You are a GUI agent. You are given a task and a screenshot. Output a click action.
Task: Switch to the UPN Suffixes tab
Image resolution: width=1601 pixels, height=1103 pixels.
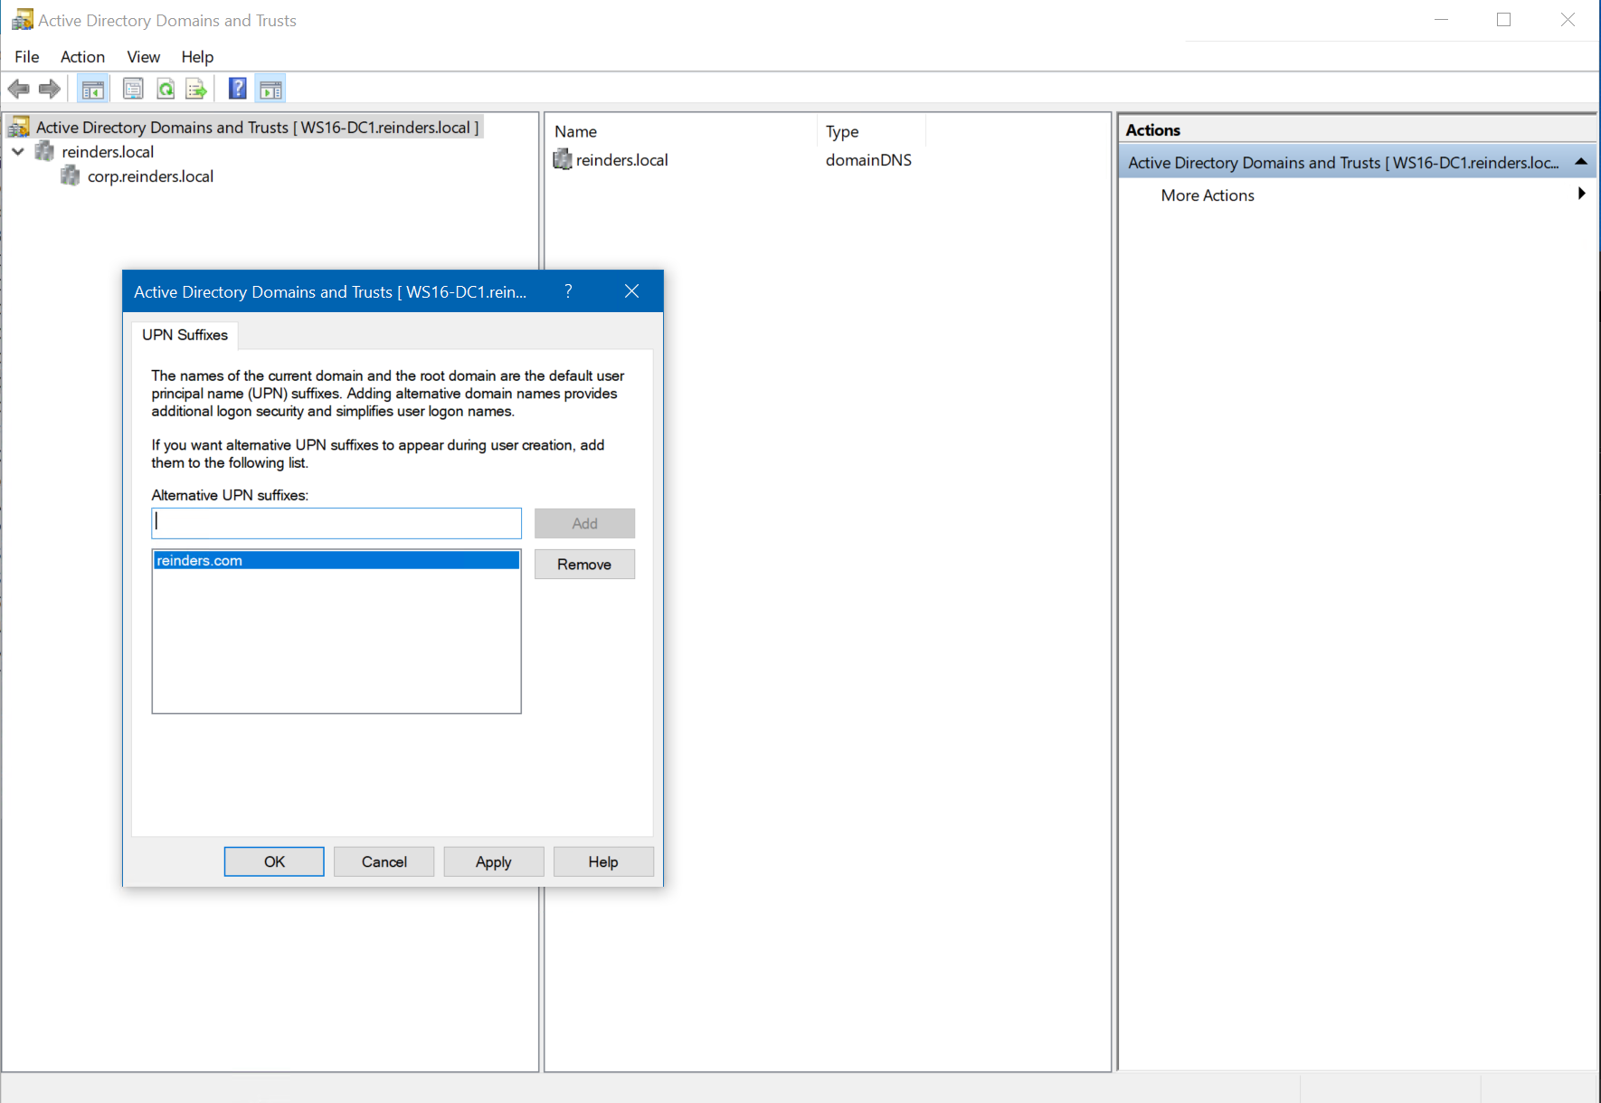point(185,335)
